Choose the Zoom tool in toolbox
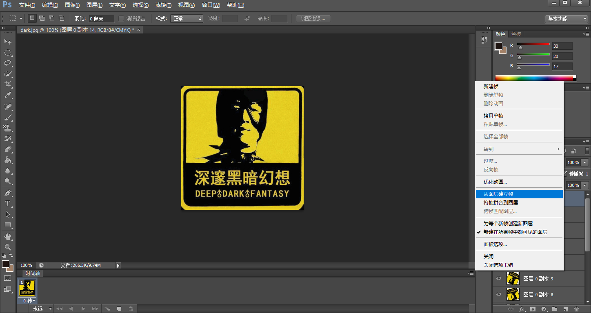The image size is (591, 313). pyautogui.click(x=8, y=247)
